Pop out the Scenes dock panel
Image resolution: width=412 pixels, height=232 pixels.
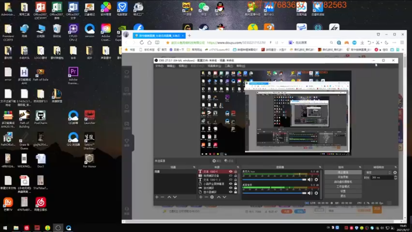tap(194, 167)
